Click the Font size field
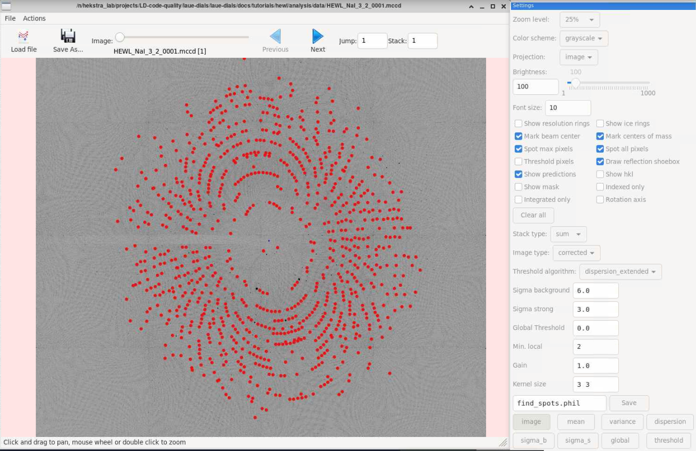This screenshot has width=696, height=451. (x=568, y=108)
